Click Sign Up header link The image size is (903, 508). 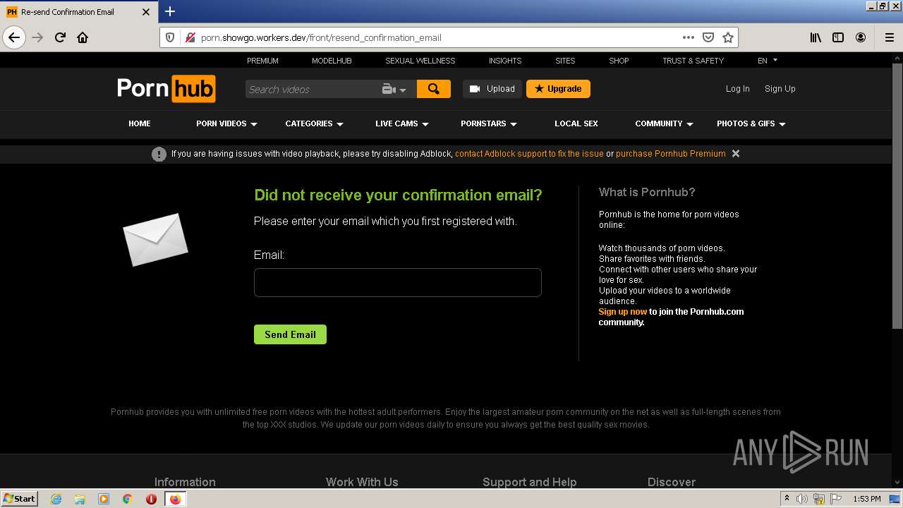pyautogui.click(x=780, y=89)
